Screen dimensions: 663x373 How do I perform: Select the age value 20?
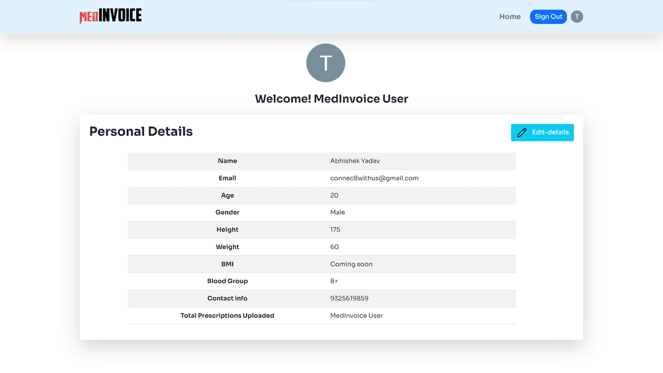pyautogui.click(x=334, y=196)
